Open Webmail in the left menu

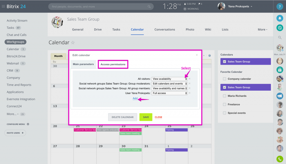click(13, 63)
